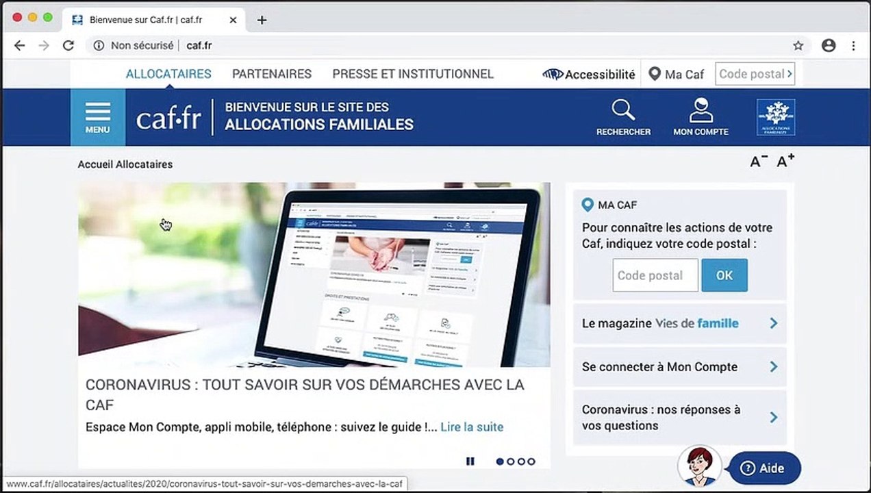
Task: Reload the caf.fr page
Action: coord(68,45)
